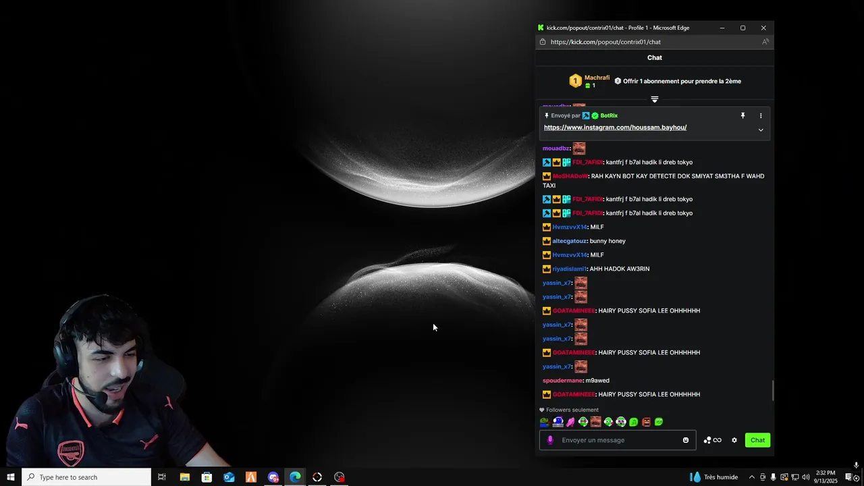The width and height of the screenshot is (864, 486).
Task: Click the tray microphone icon
Action: point(773,477)
